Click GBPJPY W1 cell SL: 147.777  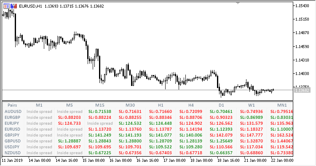251,135
